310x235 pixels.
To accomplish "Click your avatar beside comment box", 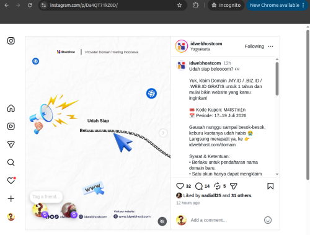I will point(181,220).
